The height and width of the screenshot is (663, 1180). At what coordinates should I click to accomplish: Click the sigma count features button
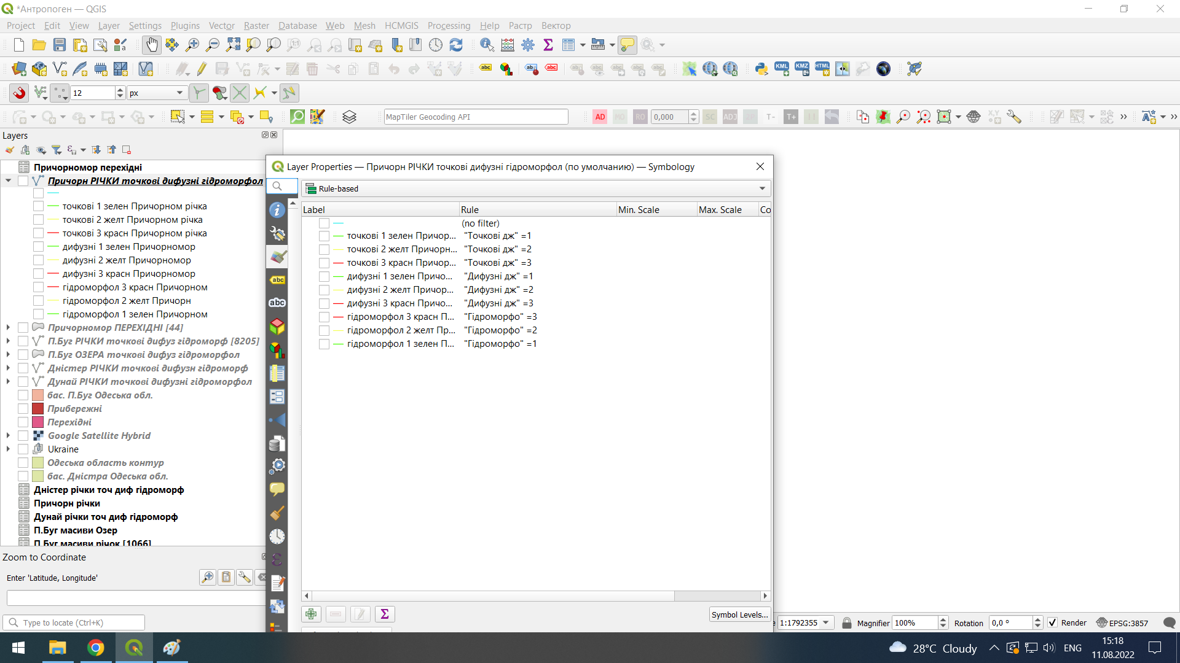point(385,614)
